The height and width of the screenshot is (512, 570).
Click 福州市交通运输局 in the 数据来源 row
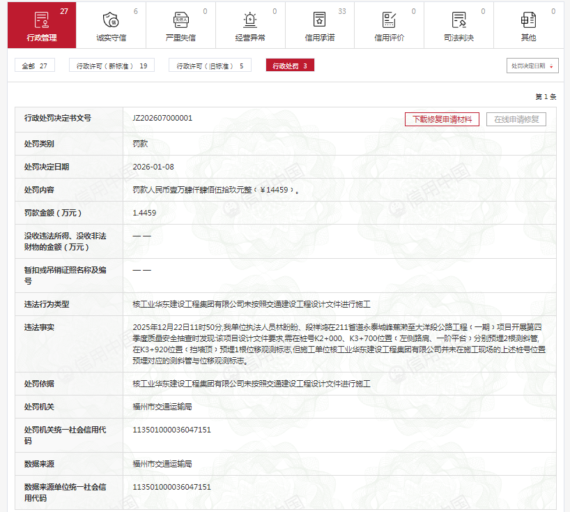pos(162,463)
